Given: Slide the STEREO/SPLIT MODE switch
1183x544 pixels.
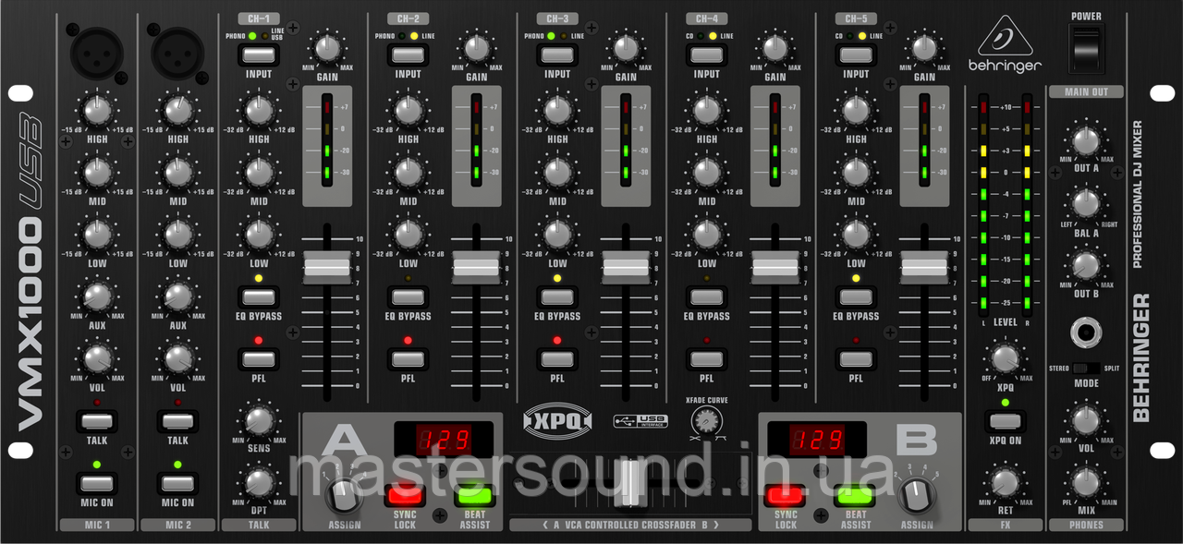Looking at the screenshot, I should (x=1086, y=369).
